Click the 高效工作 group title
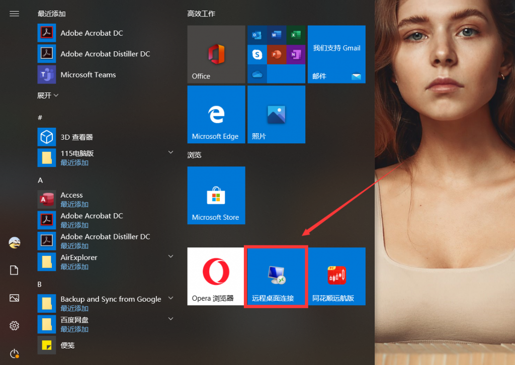The width and height of the screenshot is (515, 365). pos(201,14)
